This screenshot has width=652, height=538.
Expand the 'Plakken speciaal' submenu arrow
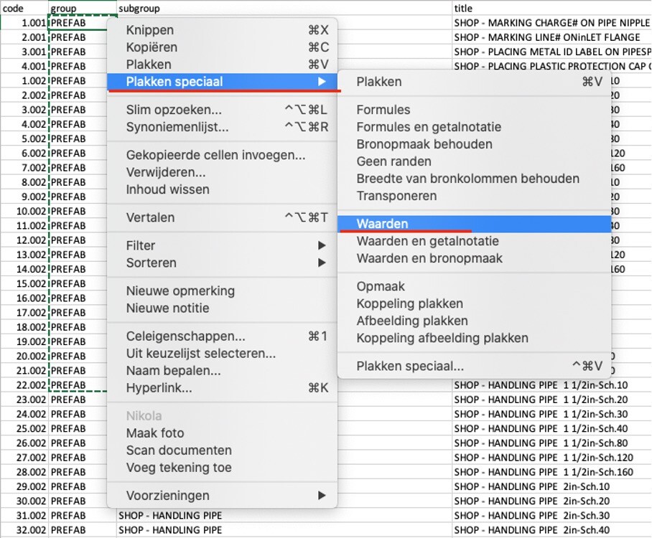point(321,82)
